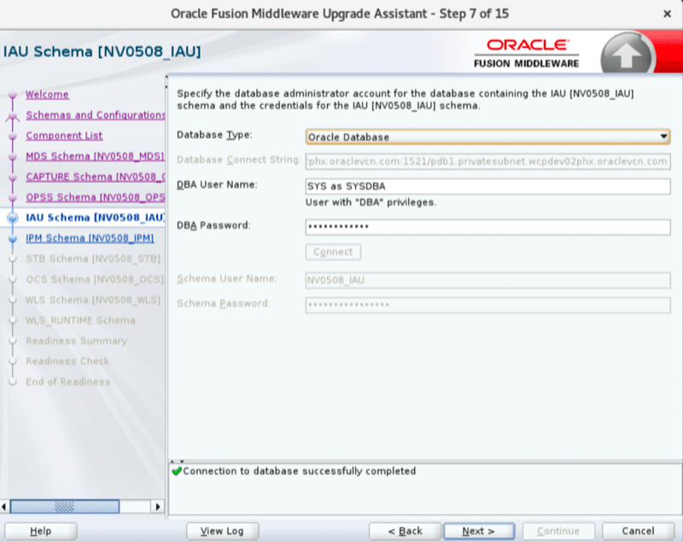Open Schemas and Configurations step
This screenshot has width=683, height=542.
[96, 115]
